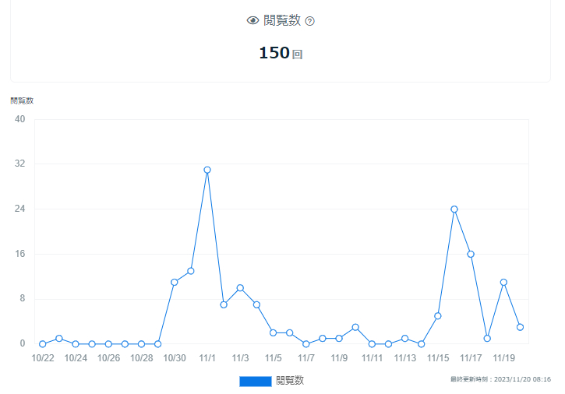Open the help question mark icon
Image resolution: width=565 pixels, height=394 pixels.
point(309,21)
